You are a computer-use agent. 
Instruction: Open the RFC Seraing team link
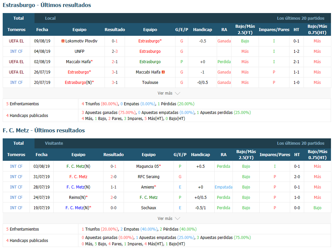149,177
